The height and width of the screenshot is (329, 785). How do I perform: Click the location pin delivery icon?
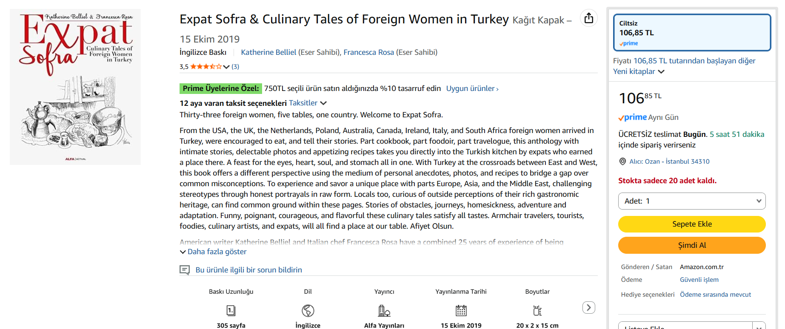coord(622,162)
